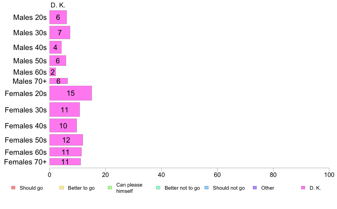Image resolution: width=337 pixels, height=209 pixels.
Task: Click the Should not go legend text
Action: point(229,188)
